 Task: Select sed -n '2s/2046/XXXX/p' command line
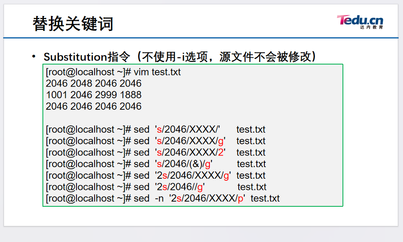[x=163, y=198]
